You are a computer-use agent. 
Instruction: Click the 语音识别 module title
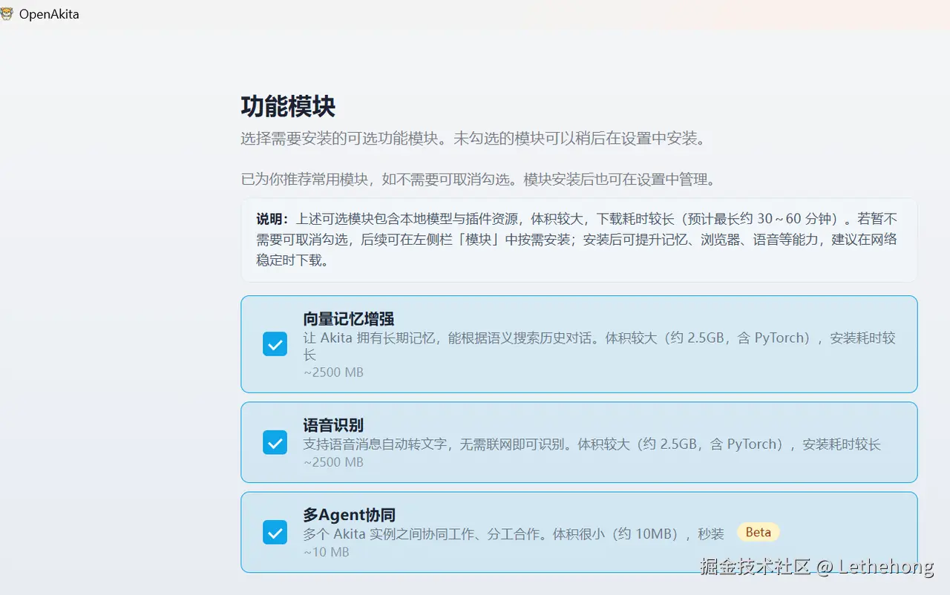[x=333, y=425]
